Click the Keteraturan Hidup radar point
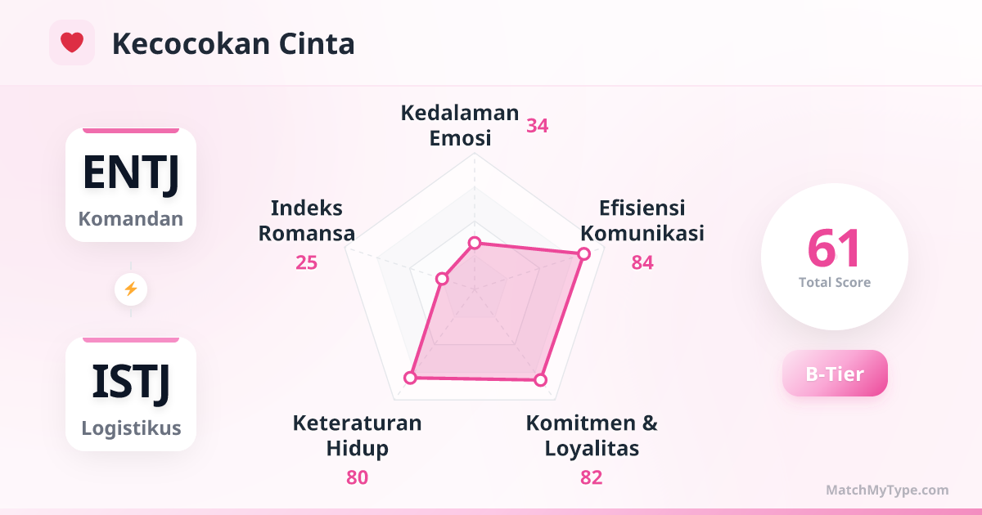 click(x=411, y=377)
